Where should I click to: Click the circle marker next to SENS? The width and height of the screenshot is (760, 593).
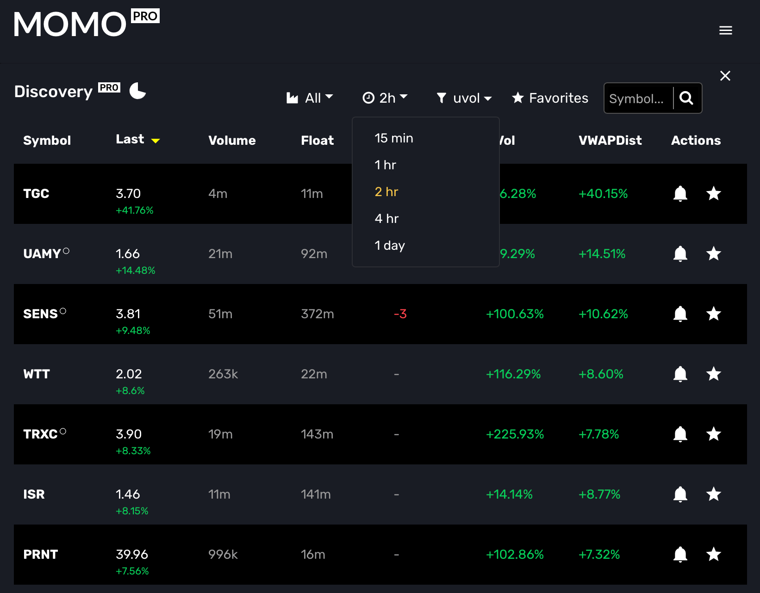pyautogui.click(x=63, y=311)
